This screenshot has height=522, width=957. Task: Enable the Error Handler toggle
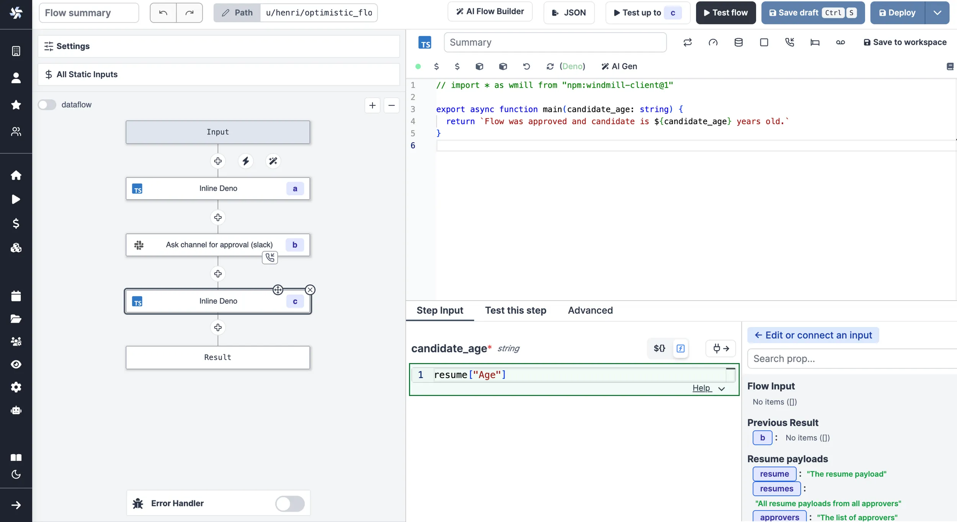coord(290,503)
